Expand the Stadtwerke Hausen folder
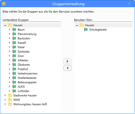This screenshot has width=135, height=114. (5, 95)
